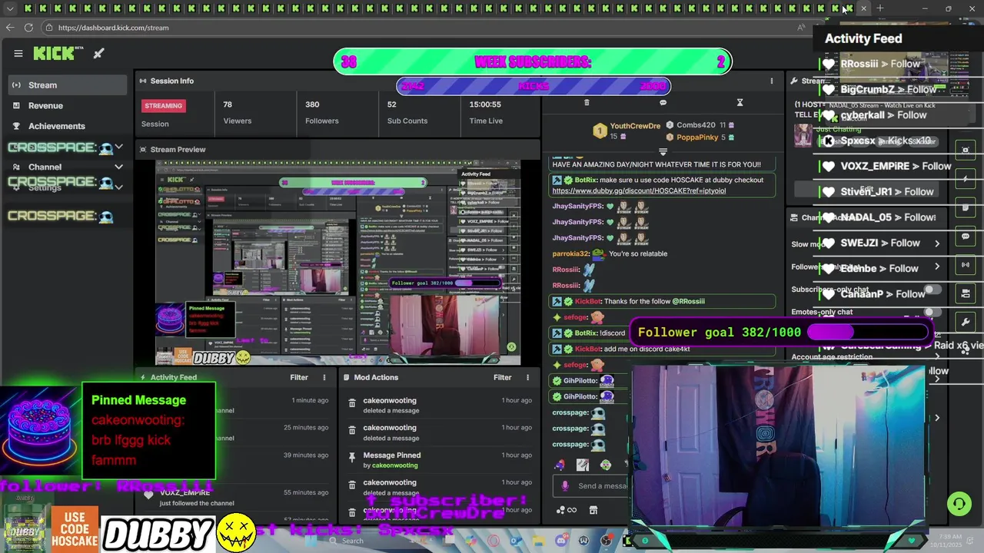984x553 pixels.
Task: Open the dubby.gg discount link in chat
Action: tap(639, 190)
